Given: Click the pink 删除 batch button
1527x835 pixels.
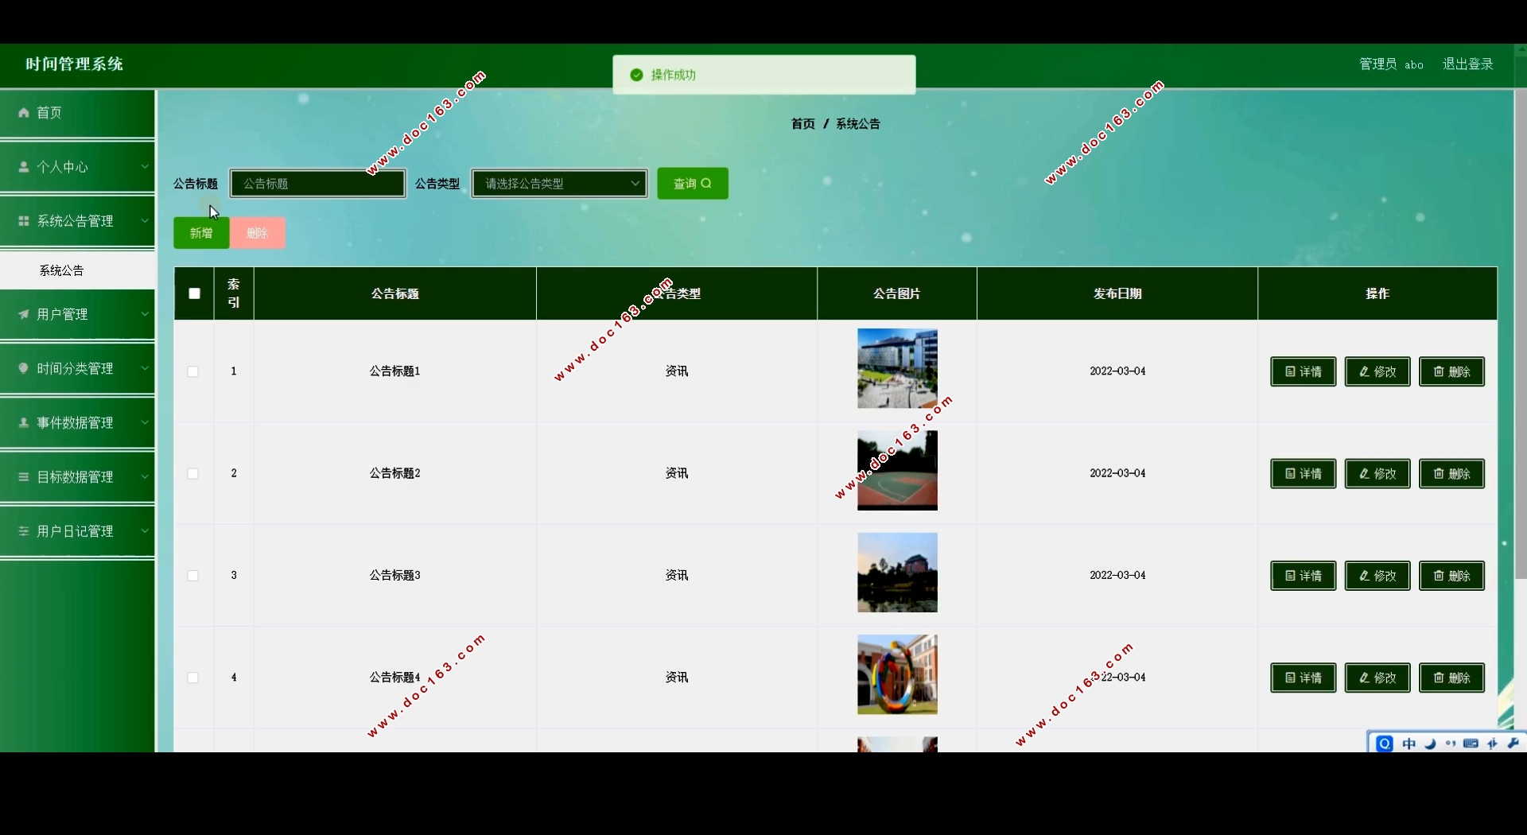Looking at the screenshot, I should coord(258,233).
